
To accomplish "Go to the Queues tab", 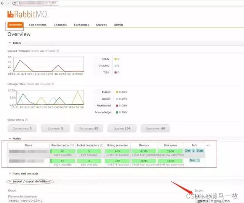I will point(101,25).
